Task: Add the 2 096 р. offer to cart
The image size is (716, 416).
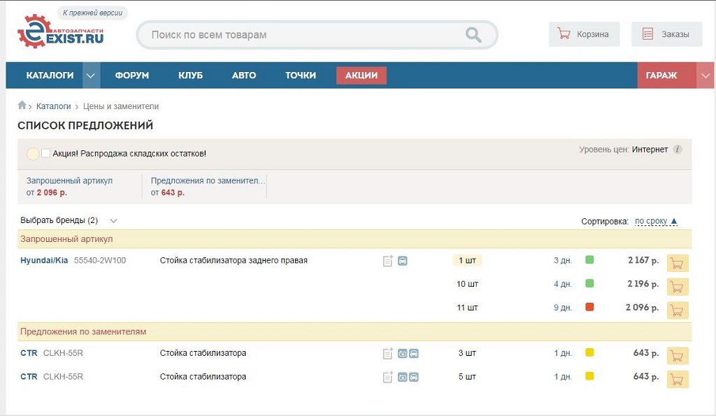Action: [678, 310]
